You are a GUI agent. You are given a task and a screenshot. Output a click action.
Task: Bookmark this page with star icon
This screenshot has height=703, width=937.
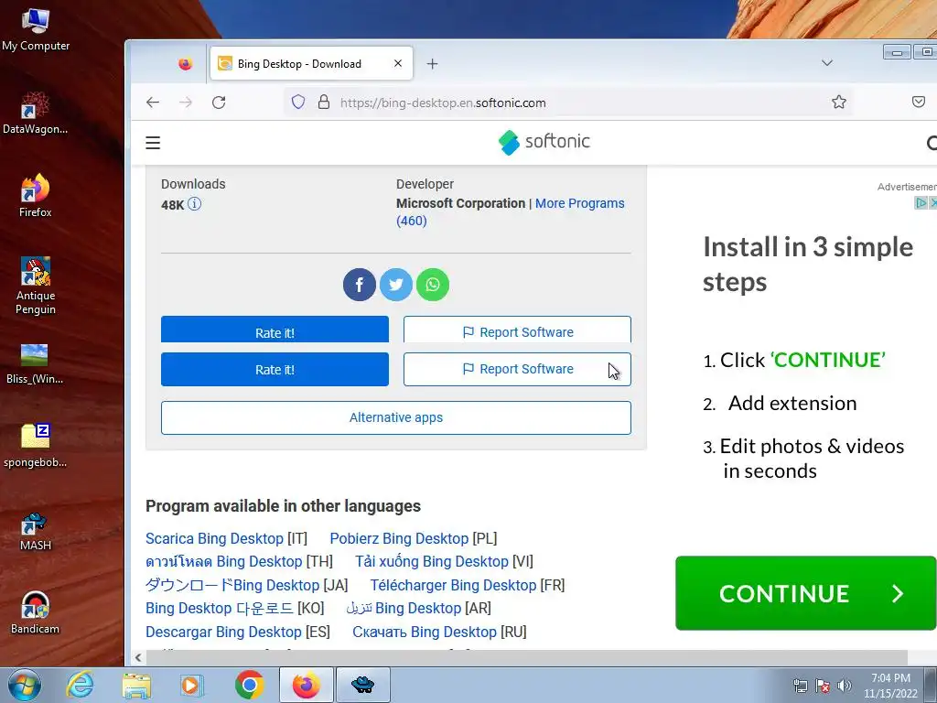coord(839,103)
